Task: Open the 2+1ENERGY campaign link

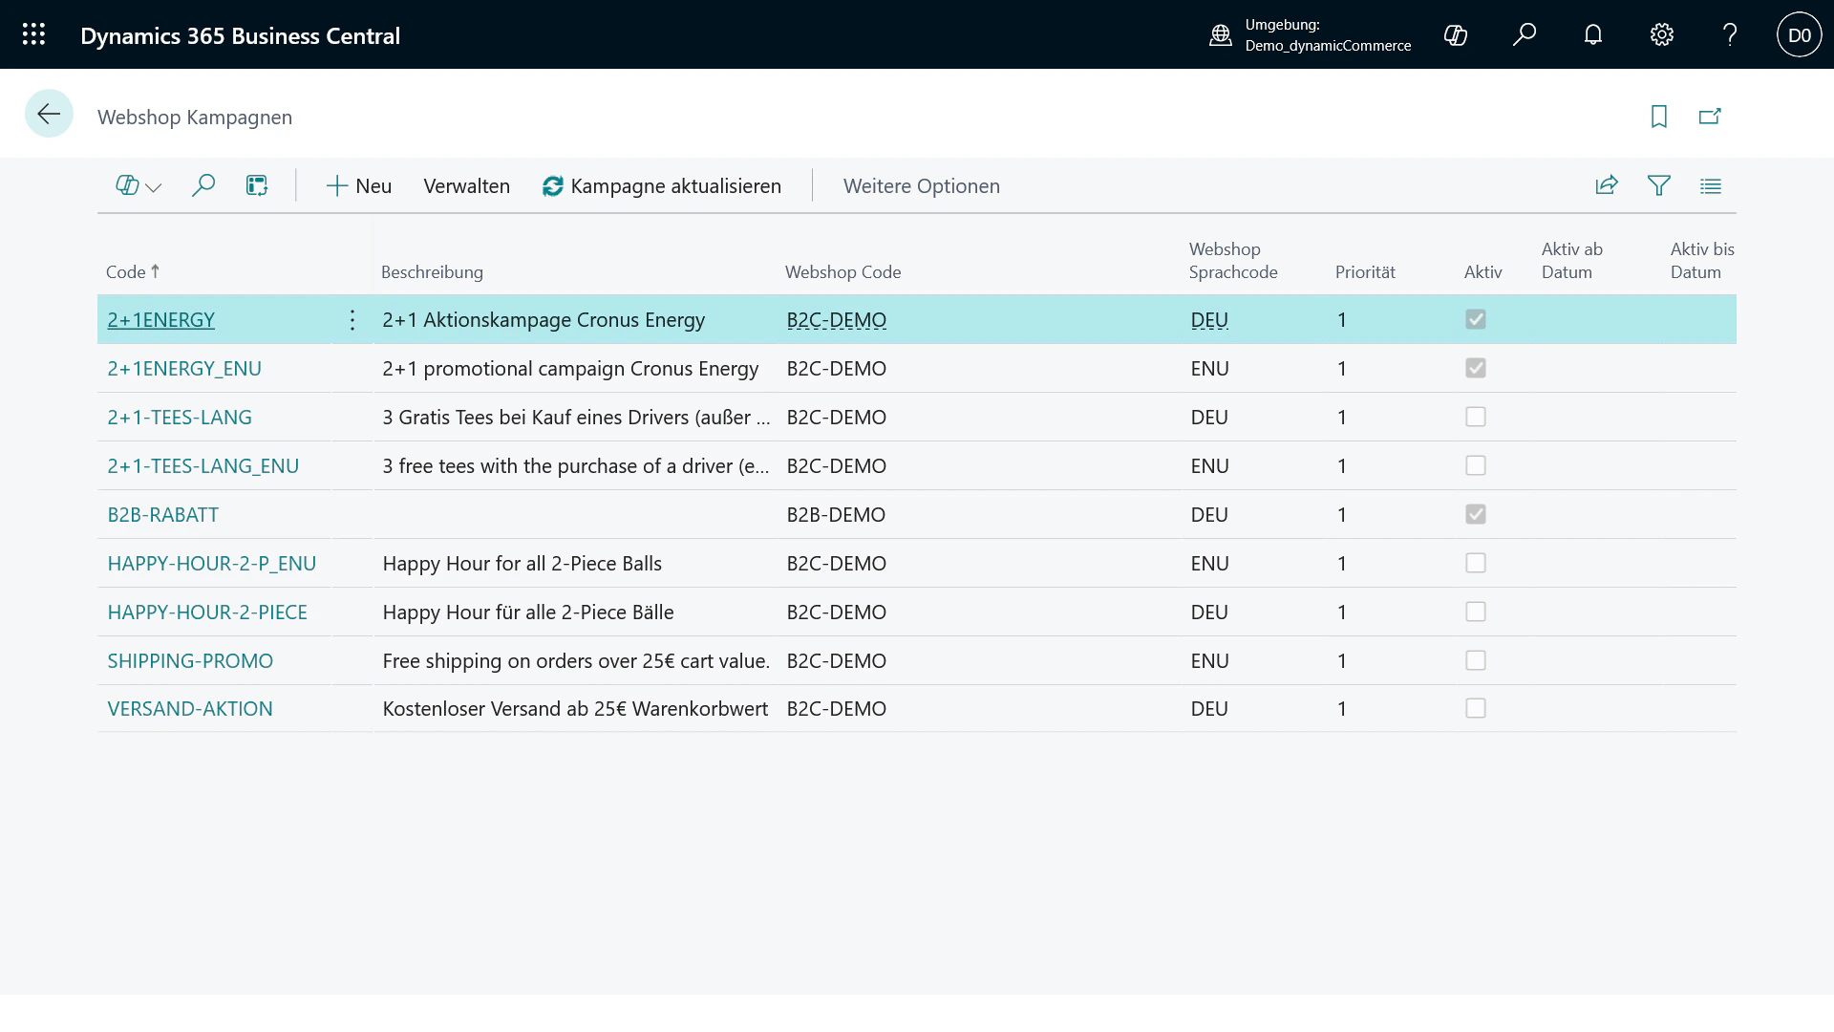Action: click(x=160, y=320)
